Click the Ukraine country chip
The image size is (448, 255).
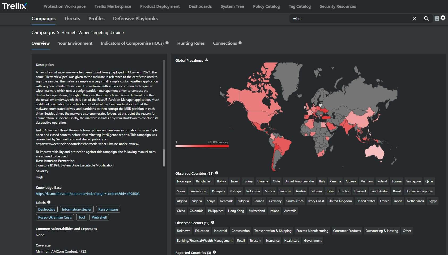(263, 181)
